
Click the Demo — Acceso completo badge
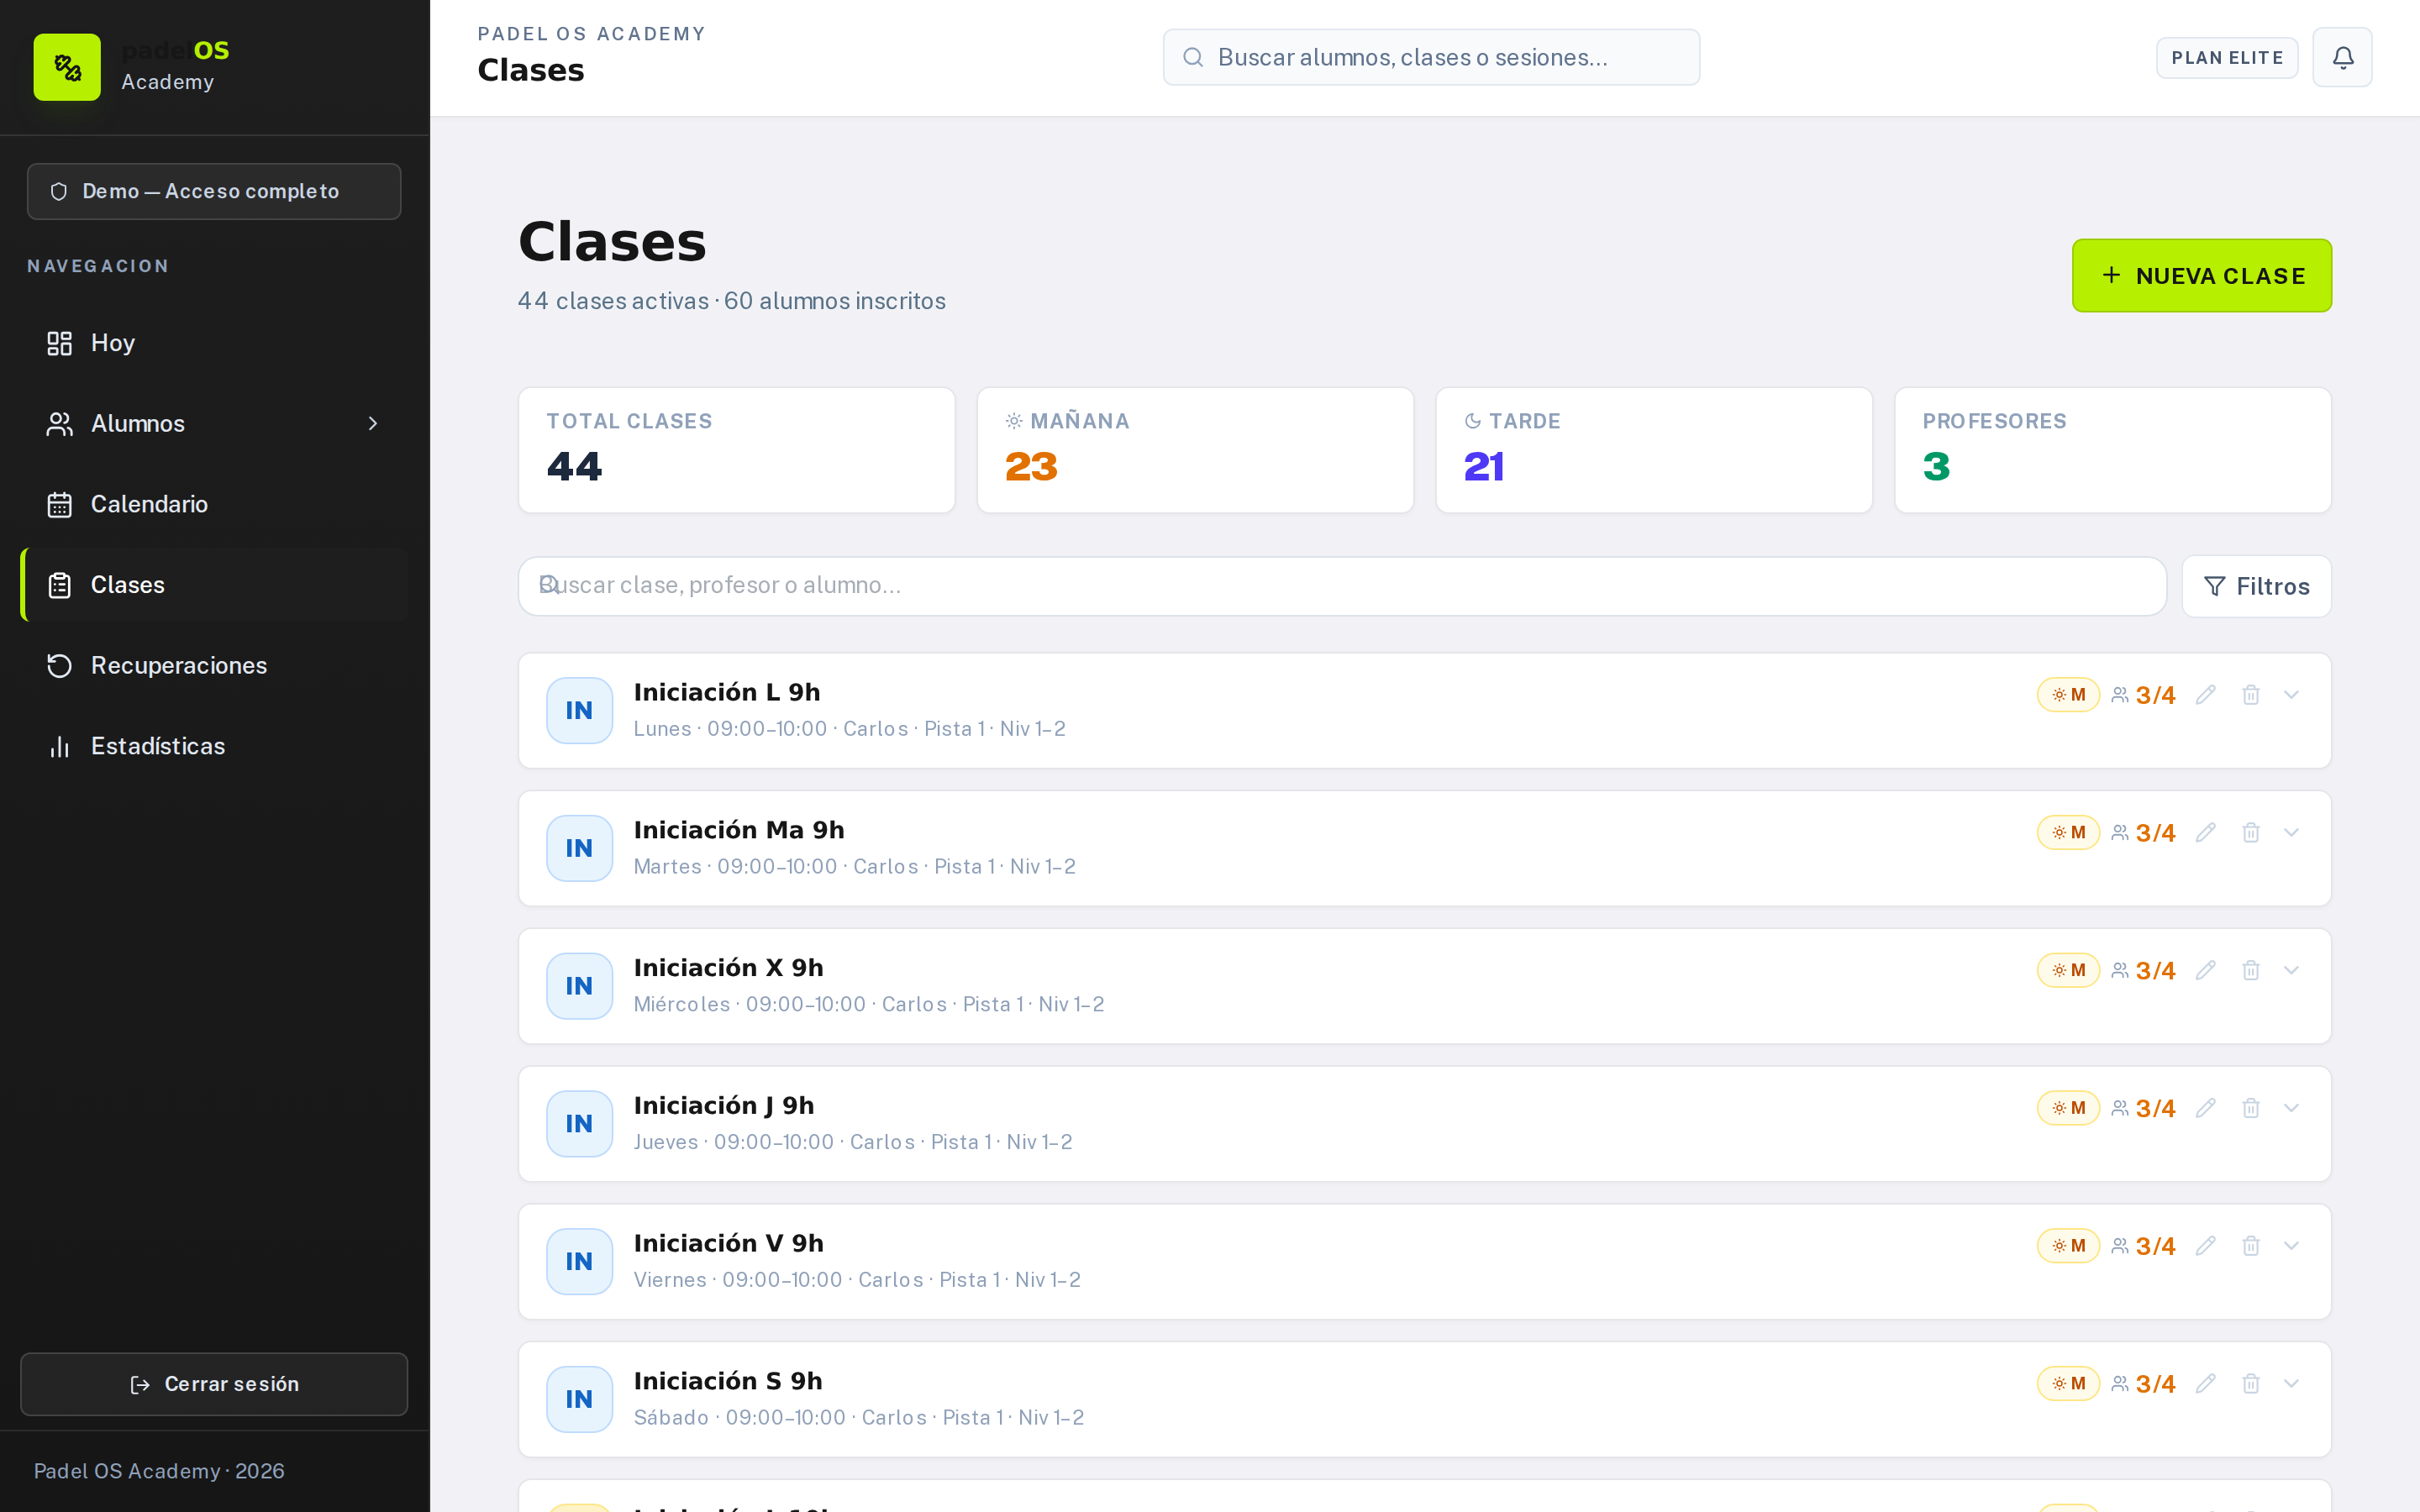tap(214, 191)
